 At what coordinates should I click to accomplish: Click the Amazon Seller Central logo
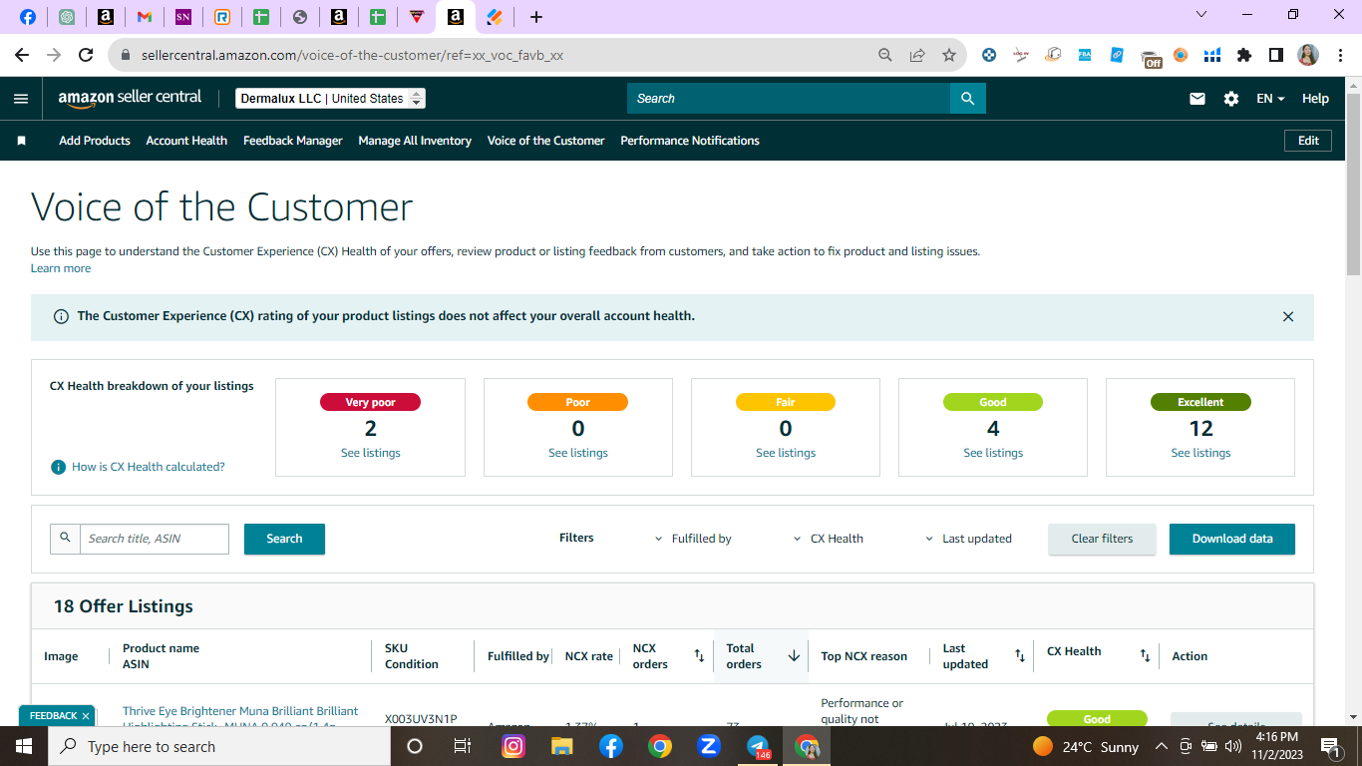(130, 98)
